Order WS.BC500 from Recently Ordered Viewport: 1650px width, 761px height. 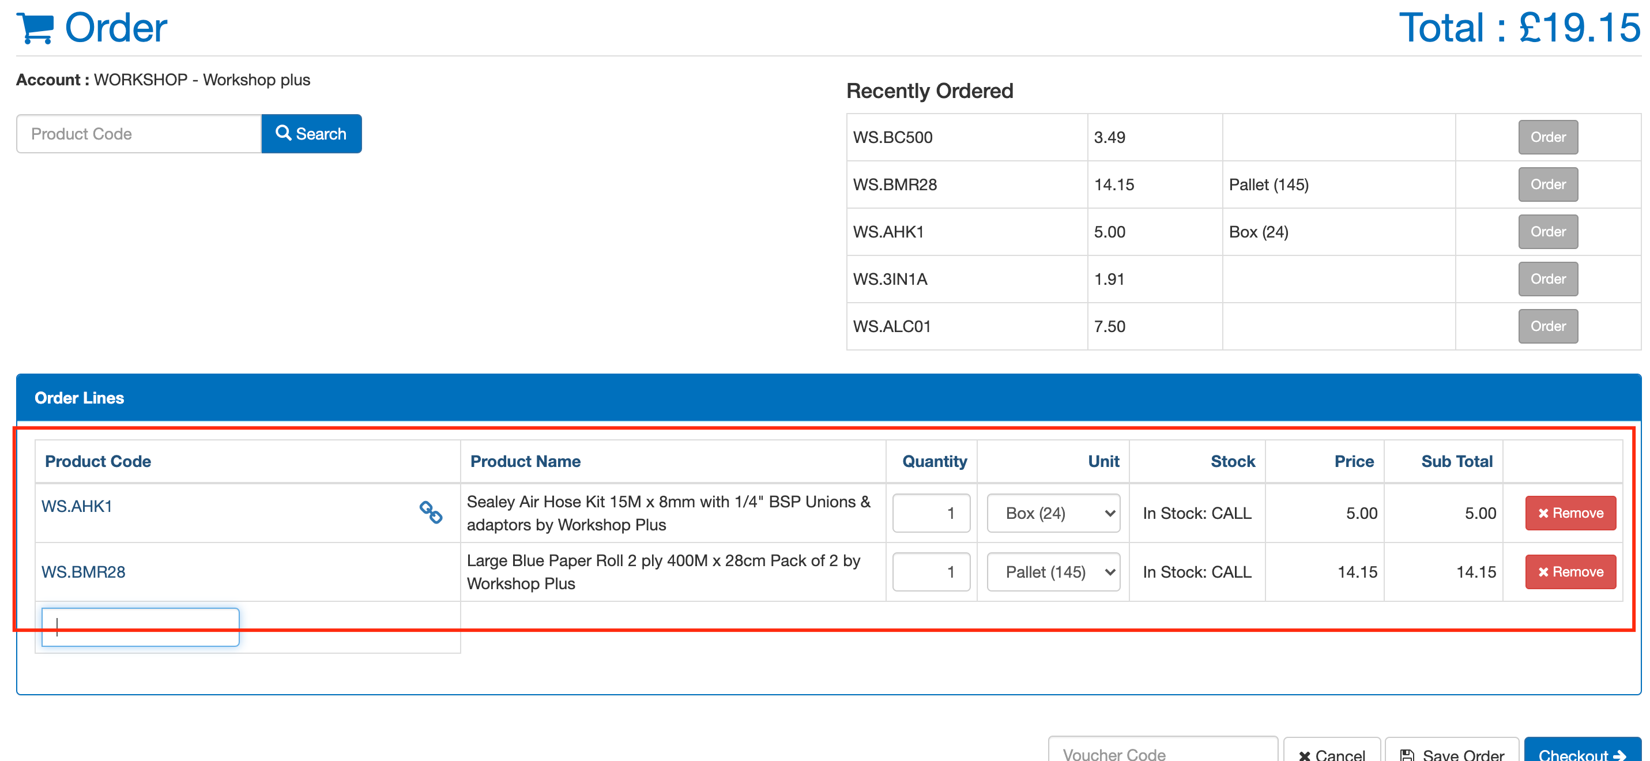[x=1547, y=137]
